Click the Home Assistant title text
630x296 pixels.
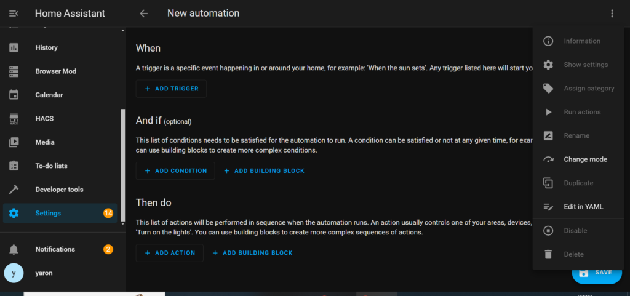coord(70,14)
